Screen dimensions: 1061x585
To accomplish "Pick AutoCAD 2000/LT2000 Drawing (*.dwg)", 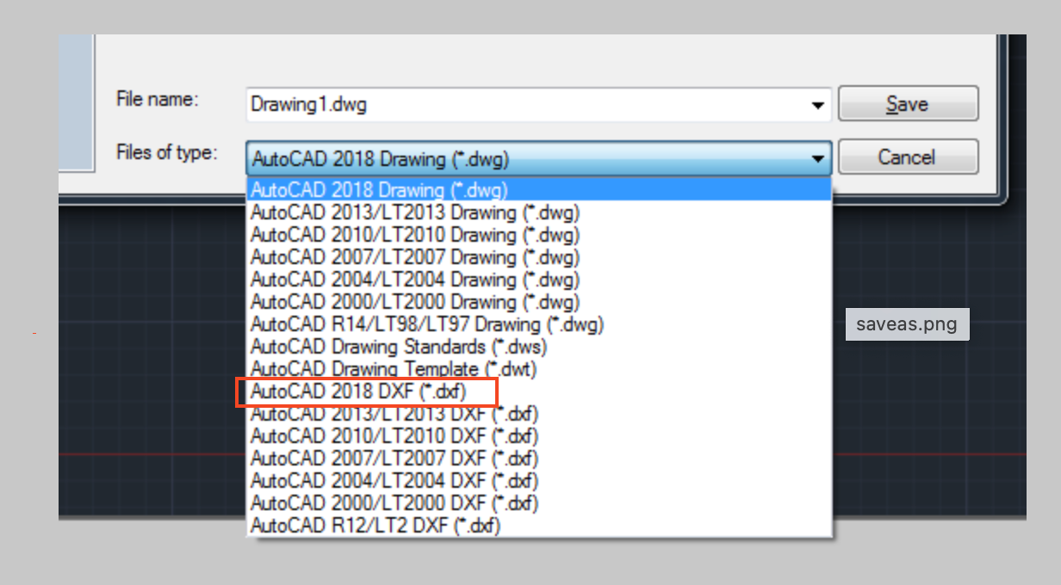I will [x=539, y=301].
